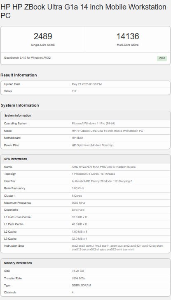Viewport: 171px width, 300px height.
Task: Click the L1 Data Cache label
Action: click(14, 224)
